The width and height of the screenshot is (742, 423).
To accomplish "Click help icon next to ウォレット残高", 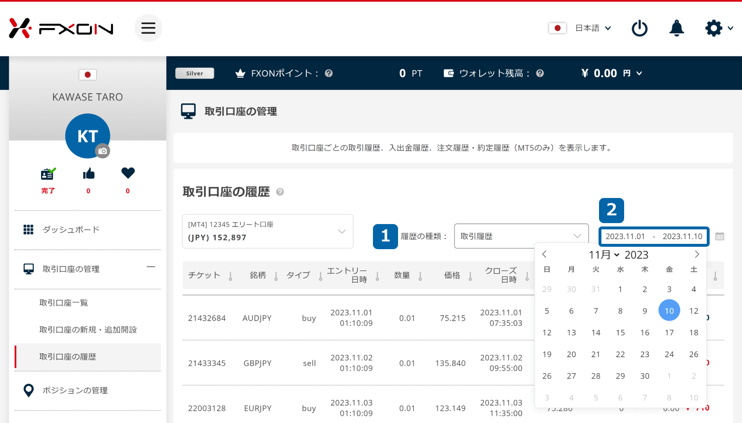I will (x=540, y=73).
